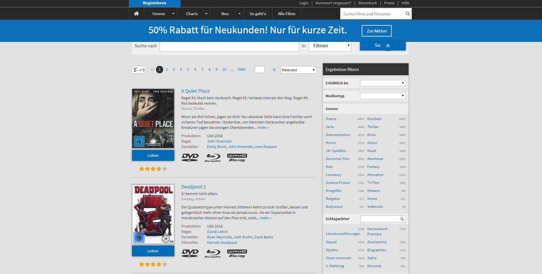Open the Neu menu
This screenshot has width=542, height=274.
click(227, 14)
